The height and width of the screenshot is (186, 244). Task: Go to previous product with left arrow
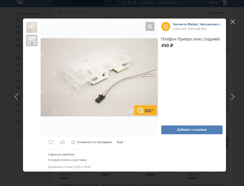pyautogui.click(x=16, y=97)
